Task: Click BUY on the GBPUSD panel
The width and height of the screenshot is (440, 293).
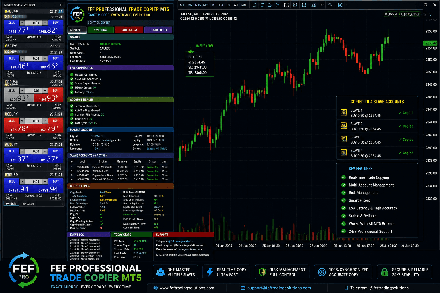Action: click(x=56, y=90)
